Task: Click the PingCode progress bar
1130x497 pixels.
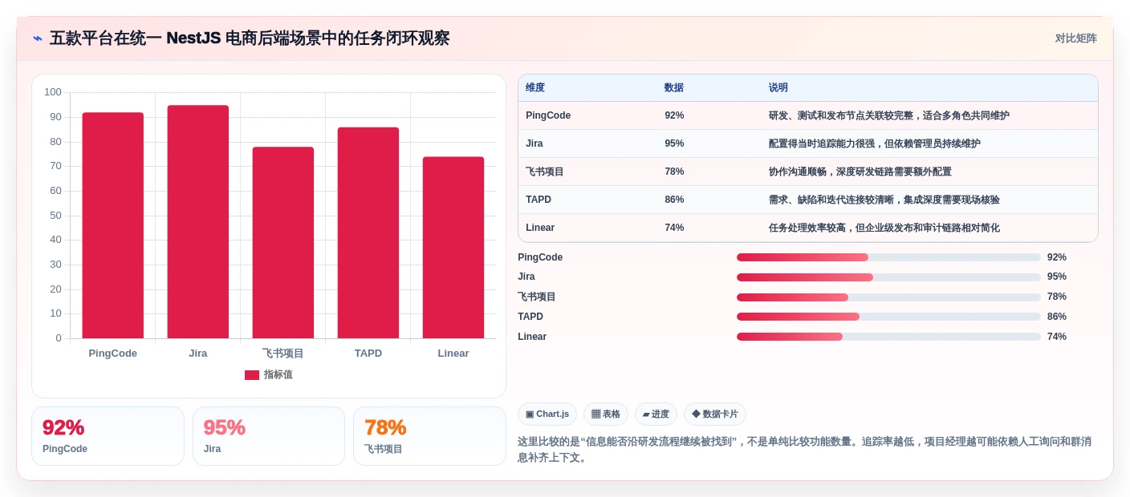Action: click(888, 257)
